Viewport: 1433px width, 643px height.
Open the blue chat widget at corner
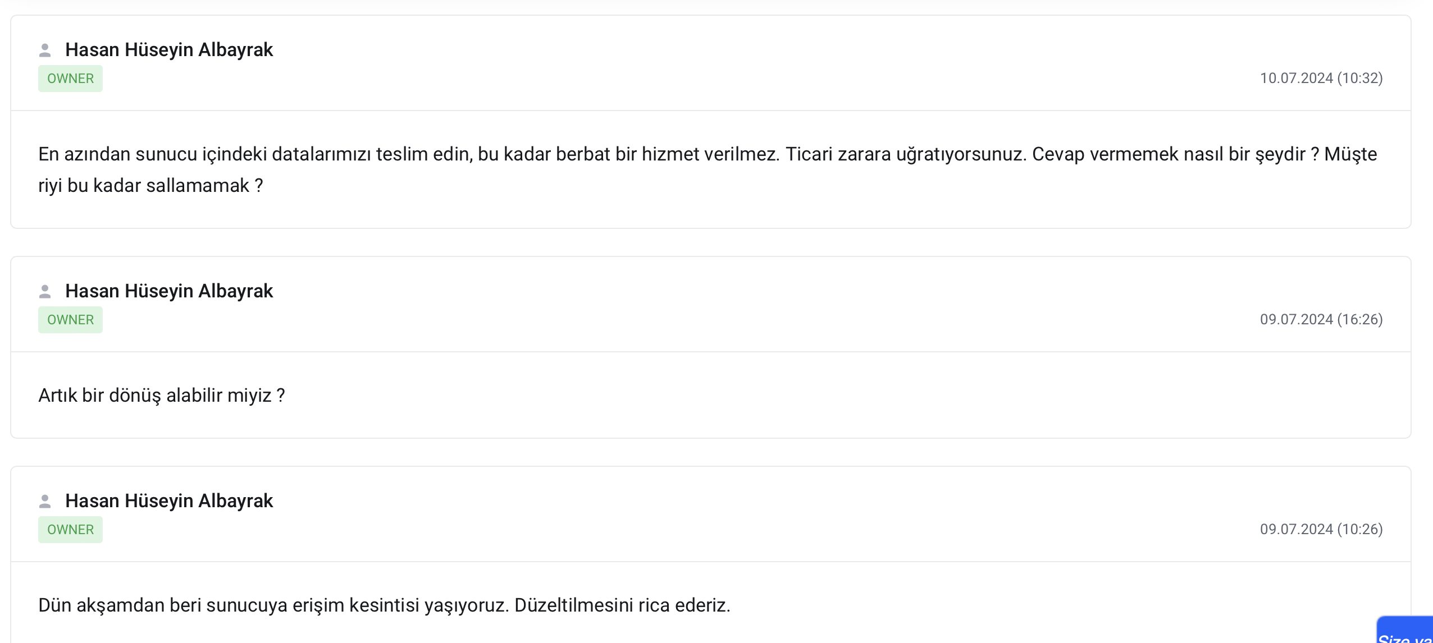tap(1405, 630)
